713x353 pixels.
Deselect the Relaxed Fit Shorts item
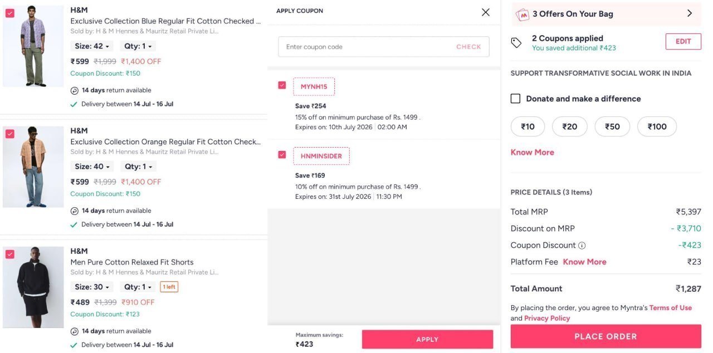click(x=10, y=254)
